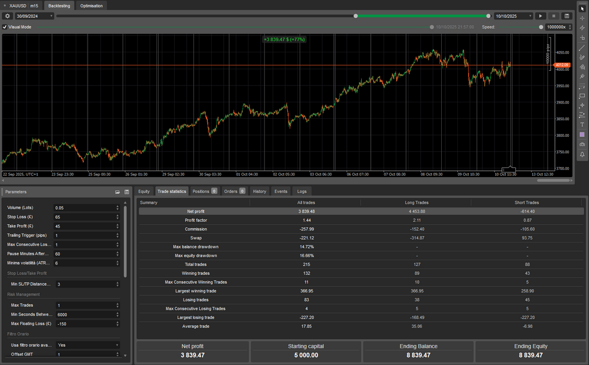The width and height of the screenshot is (589, 365).
Task: Toggle the Visual Mode checkbox
Action: (x=5, y=26)
